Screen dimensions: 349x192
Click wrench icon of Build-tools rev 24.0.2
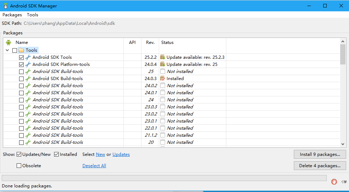28,86
